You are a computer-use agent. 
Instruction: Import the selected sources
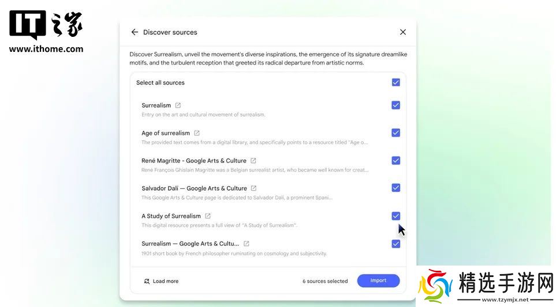coord(378,281)
